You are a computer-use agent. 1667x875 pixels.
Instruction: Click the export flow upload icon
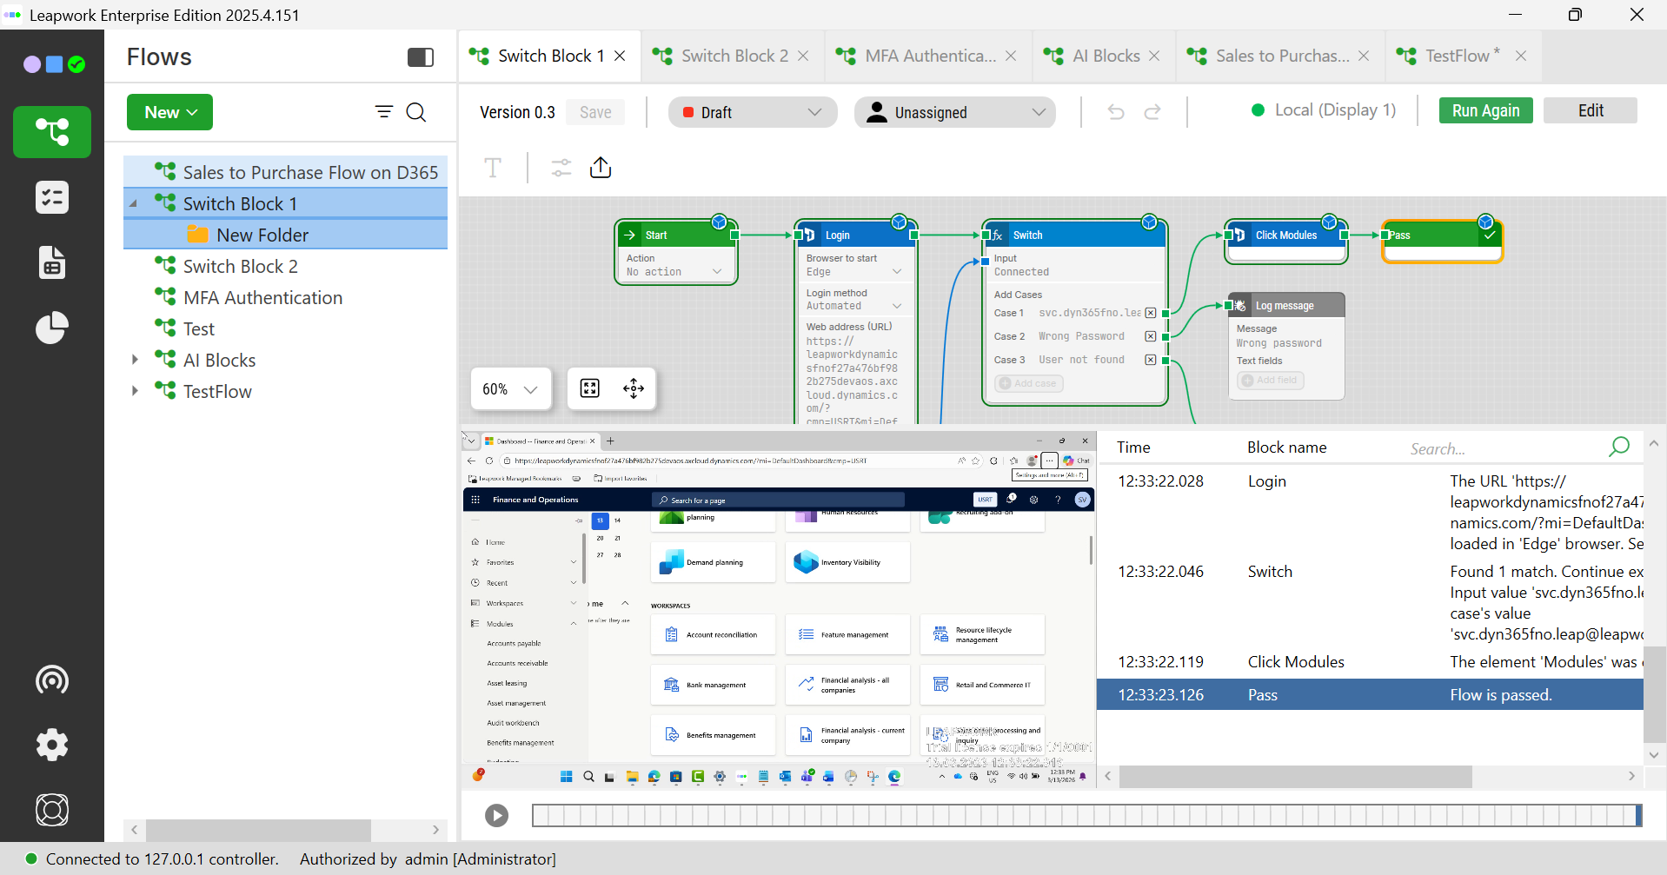601,168
